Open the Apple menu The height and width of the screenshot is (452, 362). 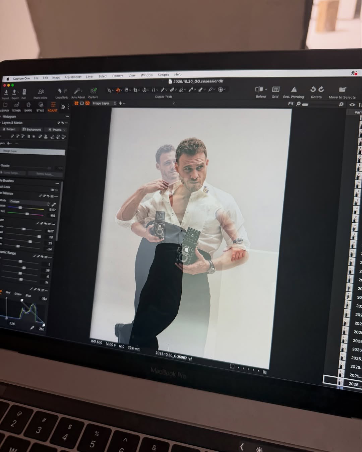tap(8, 79)
